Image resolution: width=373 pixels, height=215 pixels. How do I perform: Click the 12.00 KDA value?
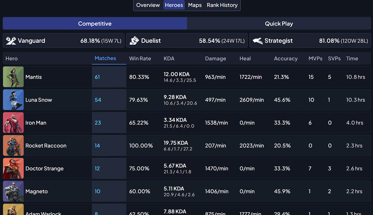coord(177,74)
